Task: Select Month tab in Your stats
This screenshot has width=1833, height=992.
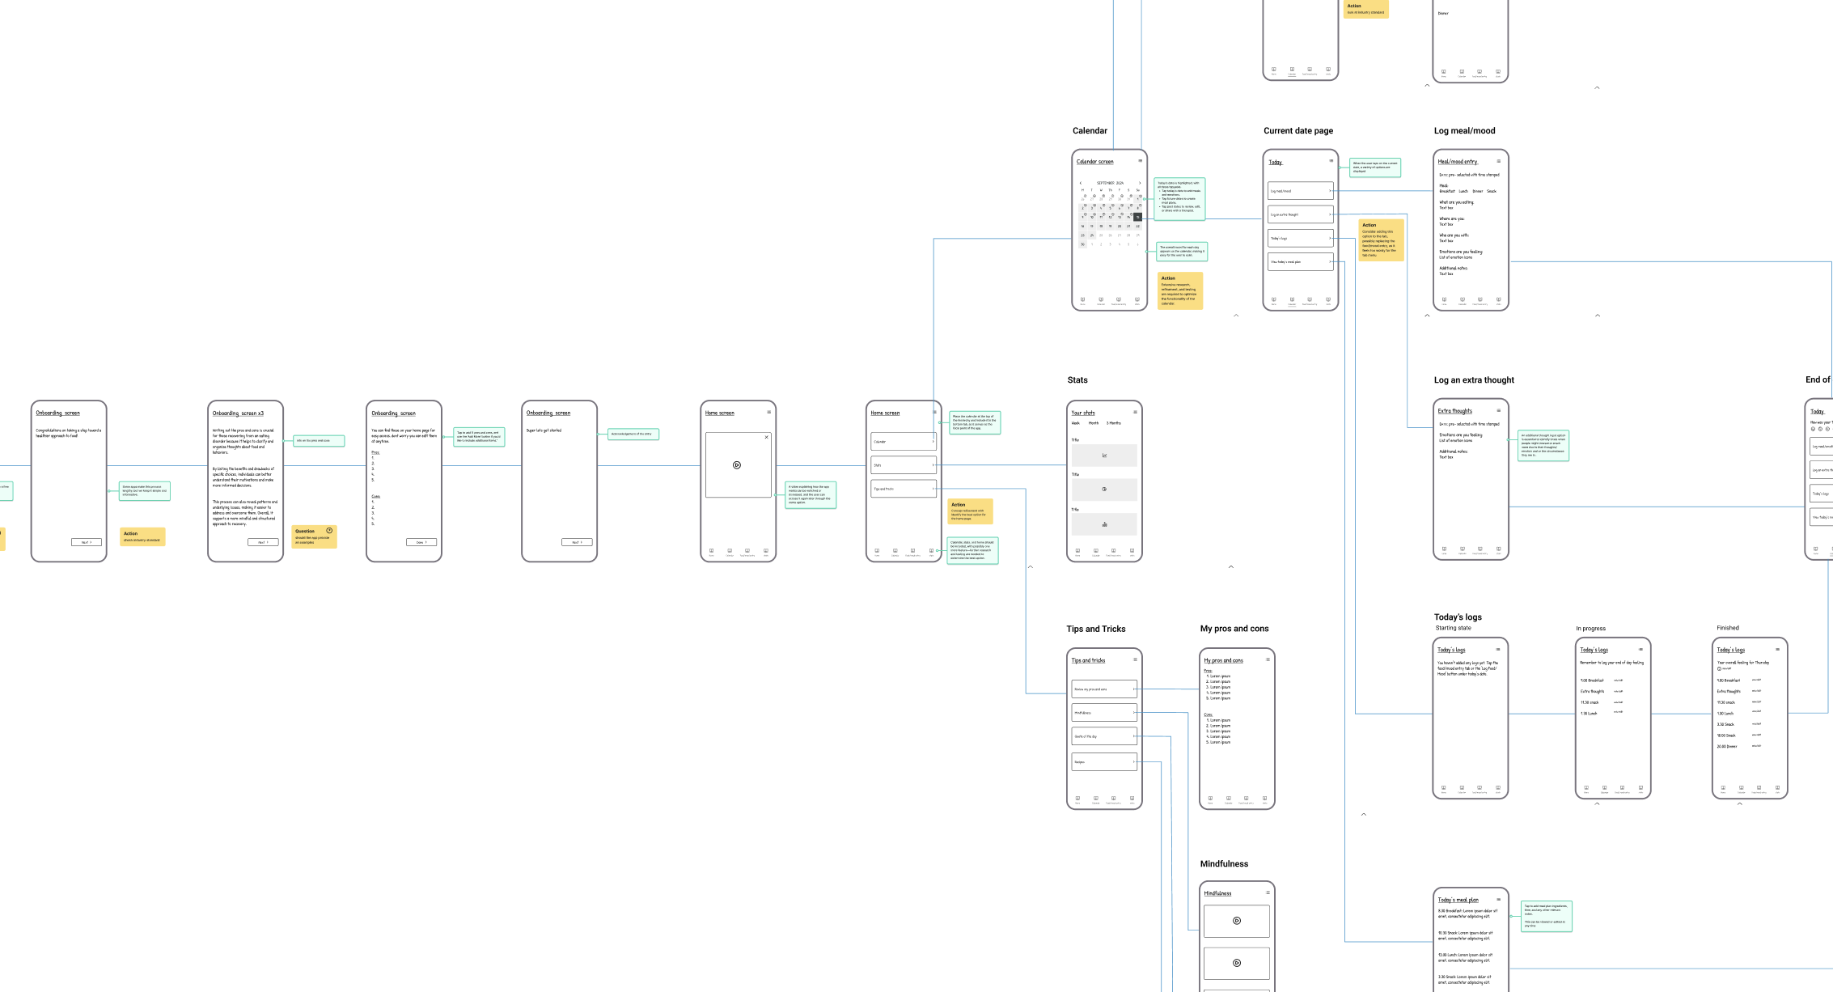Action: [1094, 423]
